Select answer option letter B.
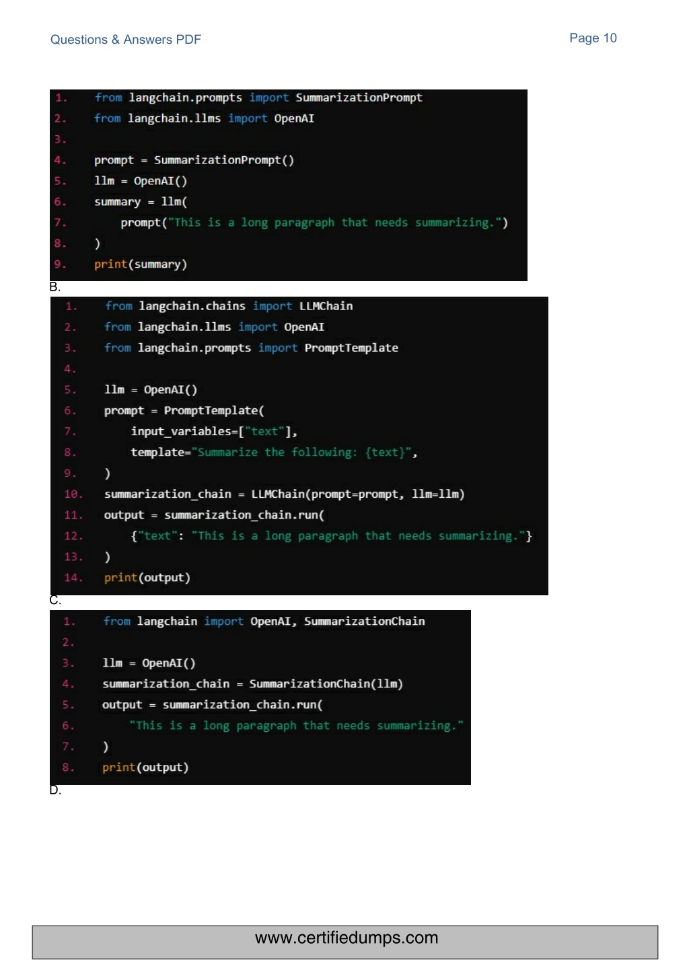Screen dimensions: 689x974 click(x=55, y=287)
